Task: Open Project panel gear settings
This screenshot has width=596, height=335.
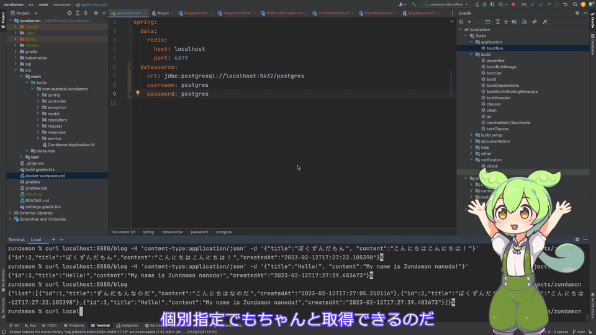Action: click(96, 13)
